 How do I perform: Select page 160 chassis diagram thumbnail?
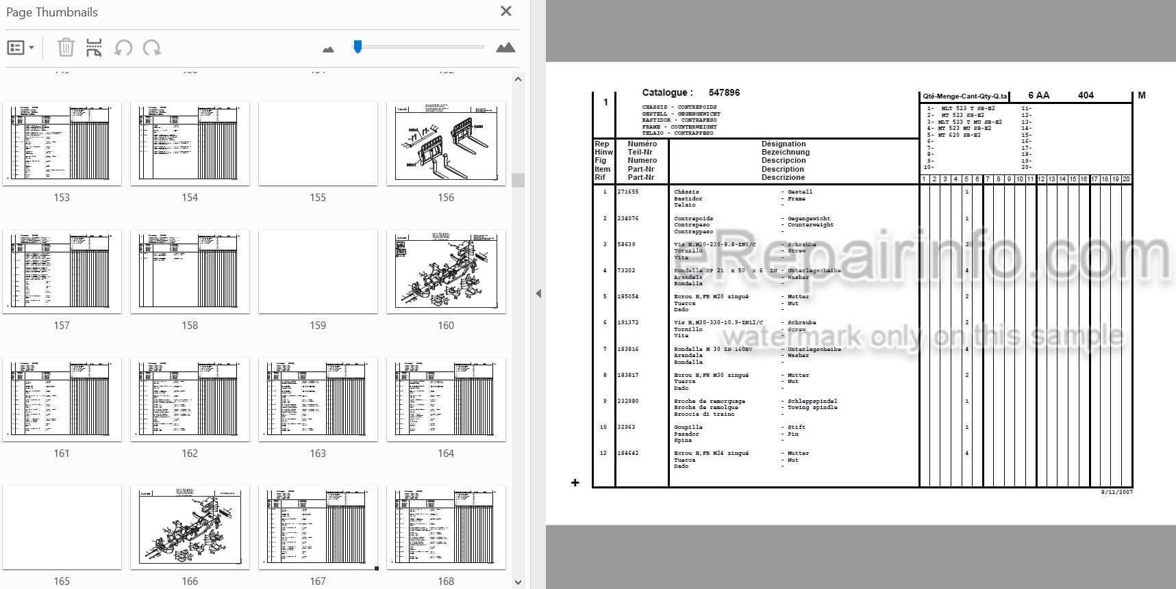point(446,271)
